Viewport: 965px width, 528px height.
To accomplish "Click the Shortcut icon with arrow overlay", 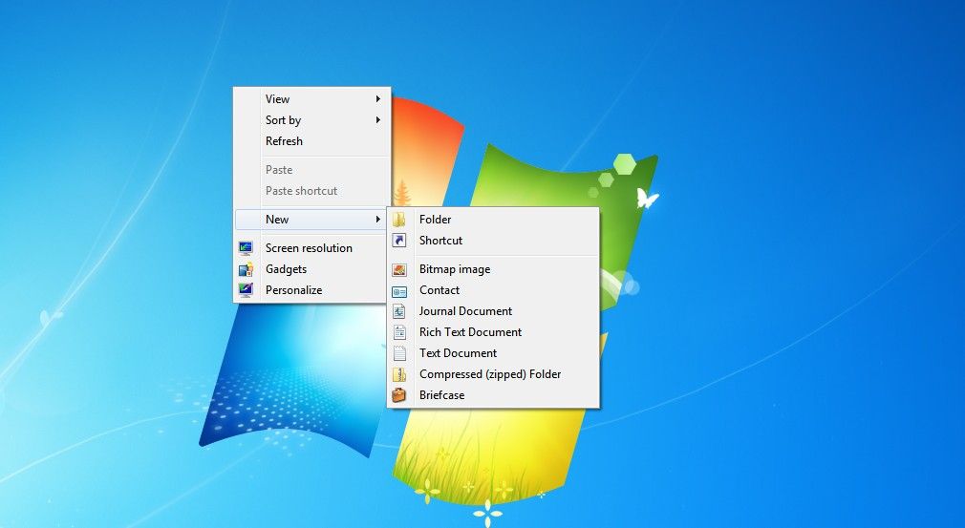I will 399,241.
